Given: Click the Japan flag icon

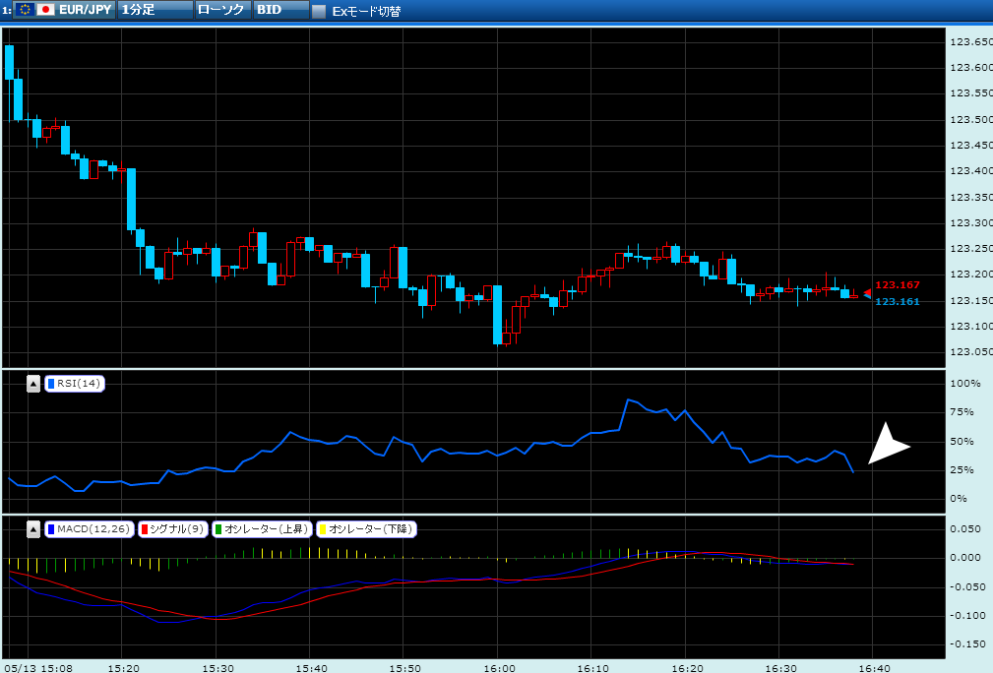Looking at the screenshot, I should click(x=45, y=10).
